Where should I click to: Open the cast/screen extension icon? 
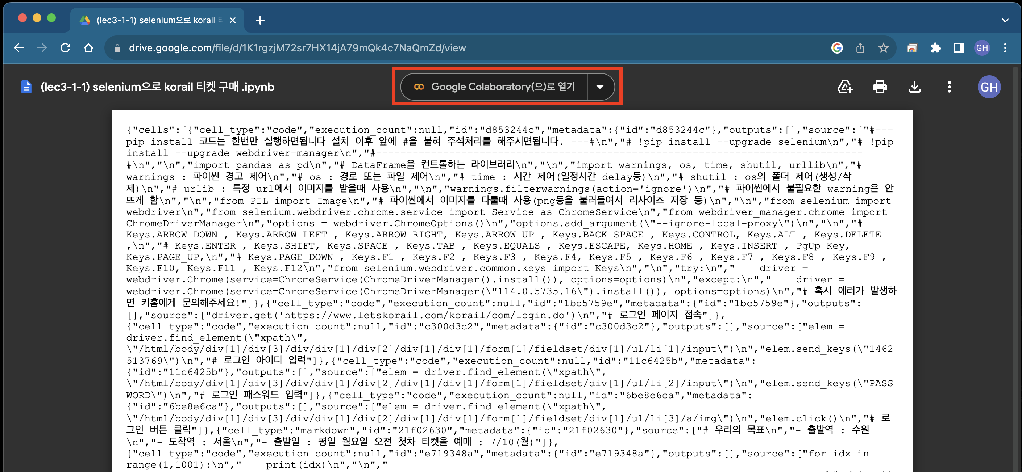[912, 48]
